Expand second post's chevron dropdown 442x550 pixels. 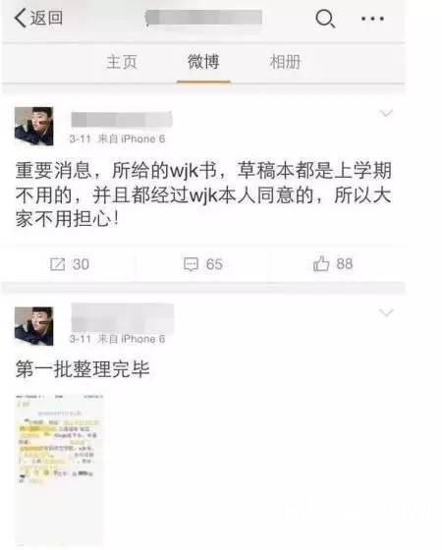pyautogui.click(x=386, y=312)
